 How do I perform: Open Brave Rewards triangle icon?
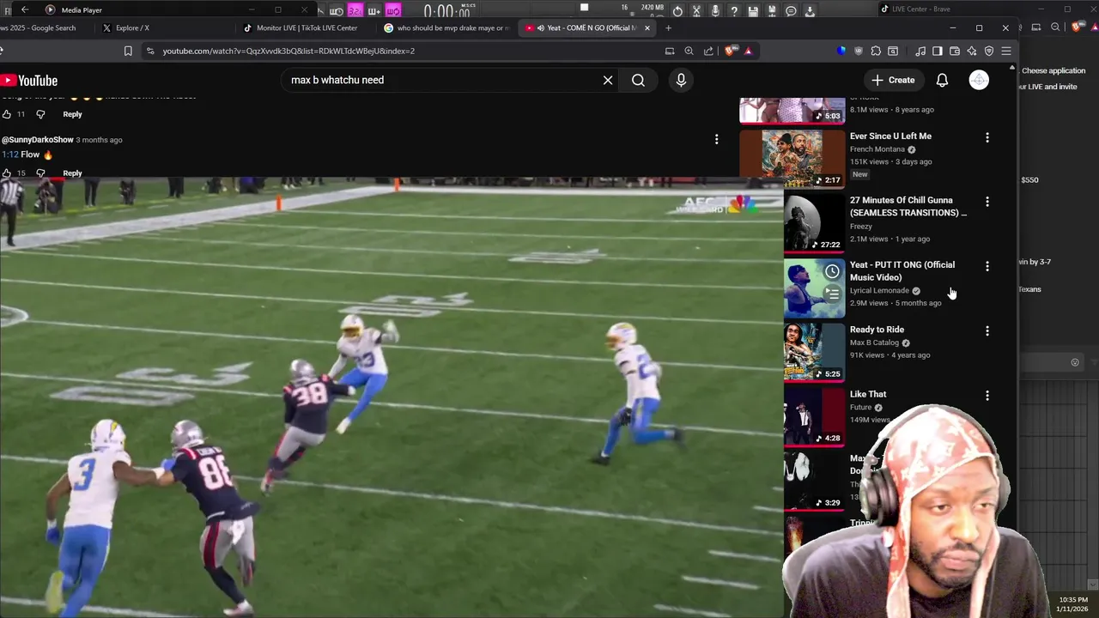[749, 51]
